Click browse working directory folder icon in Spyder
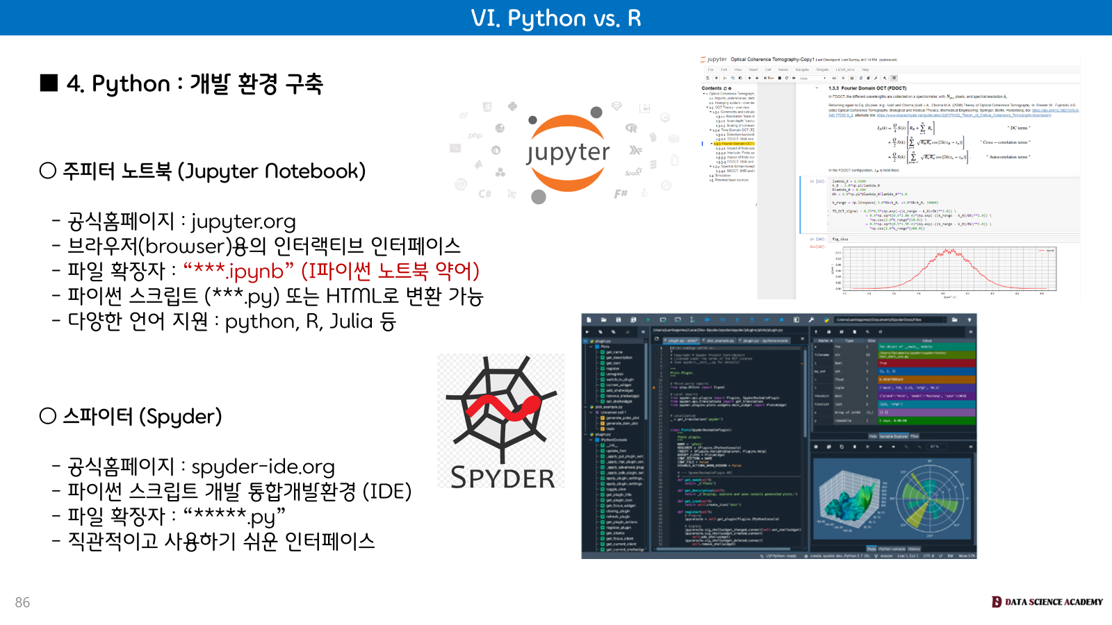Screen dimensions: 1112x625 [x=954, y=319]
